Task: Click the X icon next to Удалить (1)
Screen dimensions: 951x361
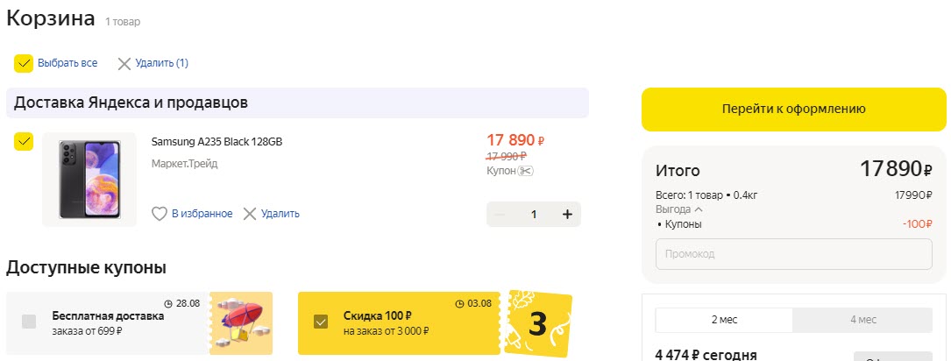Action: (x=124, y=63)
